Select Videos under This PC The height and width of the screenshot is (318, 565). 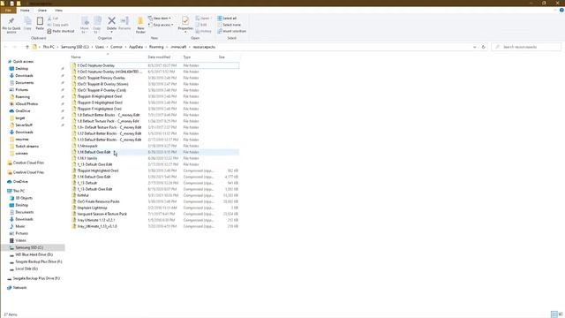point(20,240)
